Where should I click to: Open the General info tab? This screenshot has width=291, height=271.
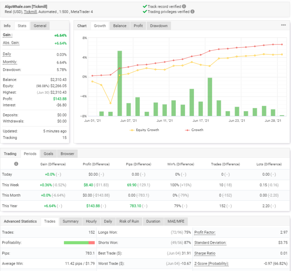coord(40,26)
